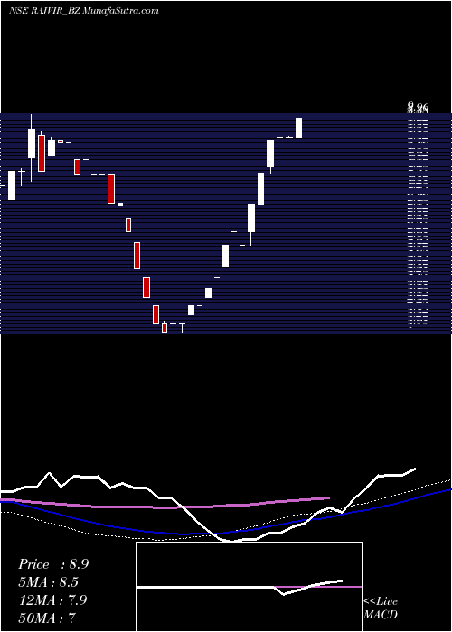Click the NSE RAJVIR_BZ MunafaSutra.com title text
Viewport: 452px width, 632px height.
(84, 11)
